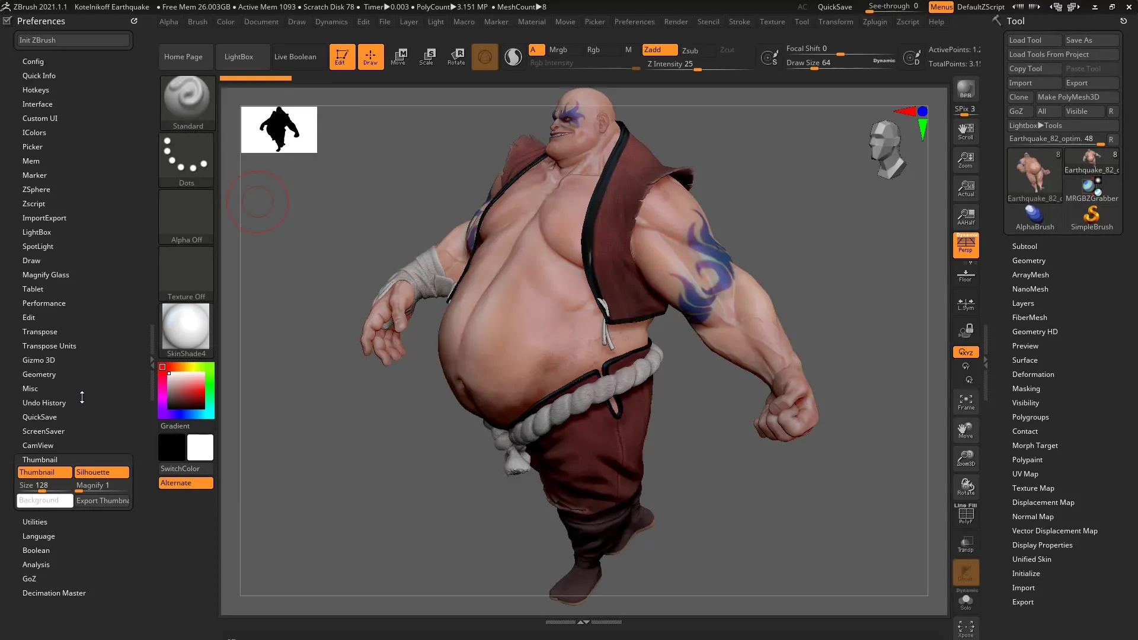Click the Scroll canvas icon

(x=966, y=132)
